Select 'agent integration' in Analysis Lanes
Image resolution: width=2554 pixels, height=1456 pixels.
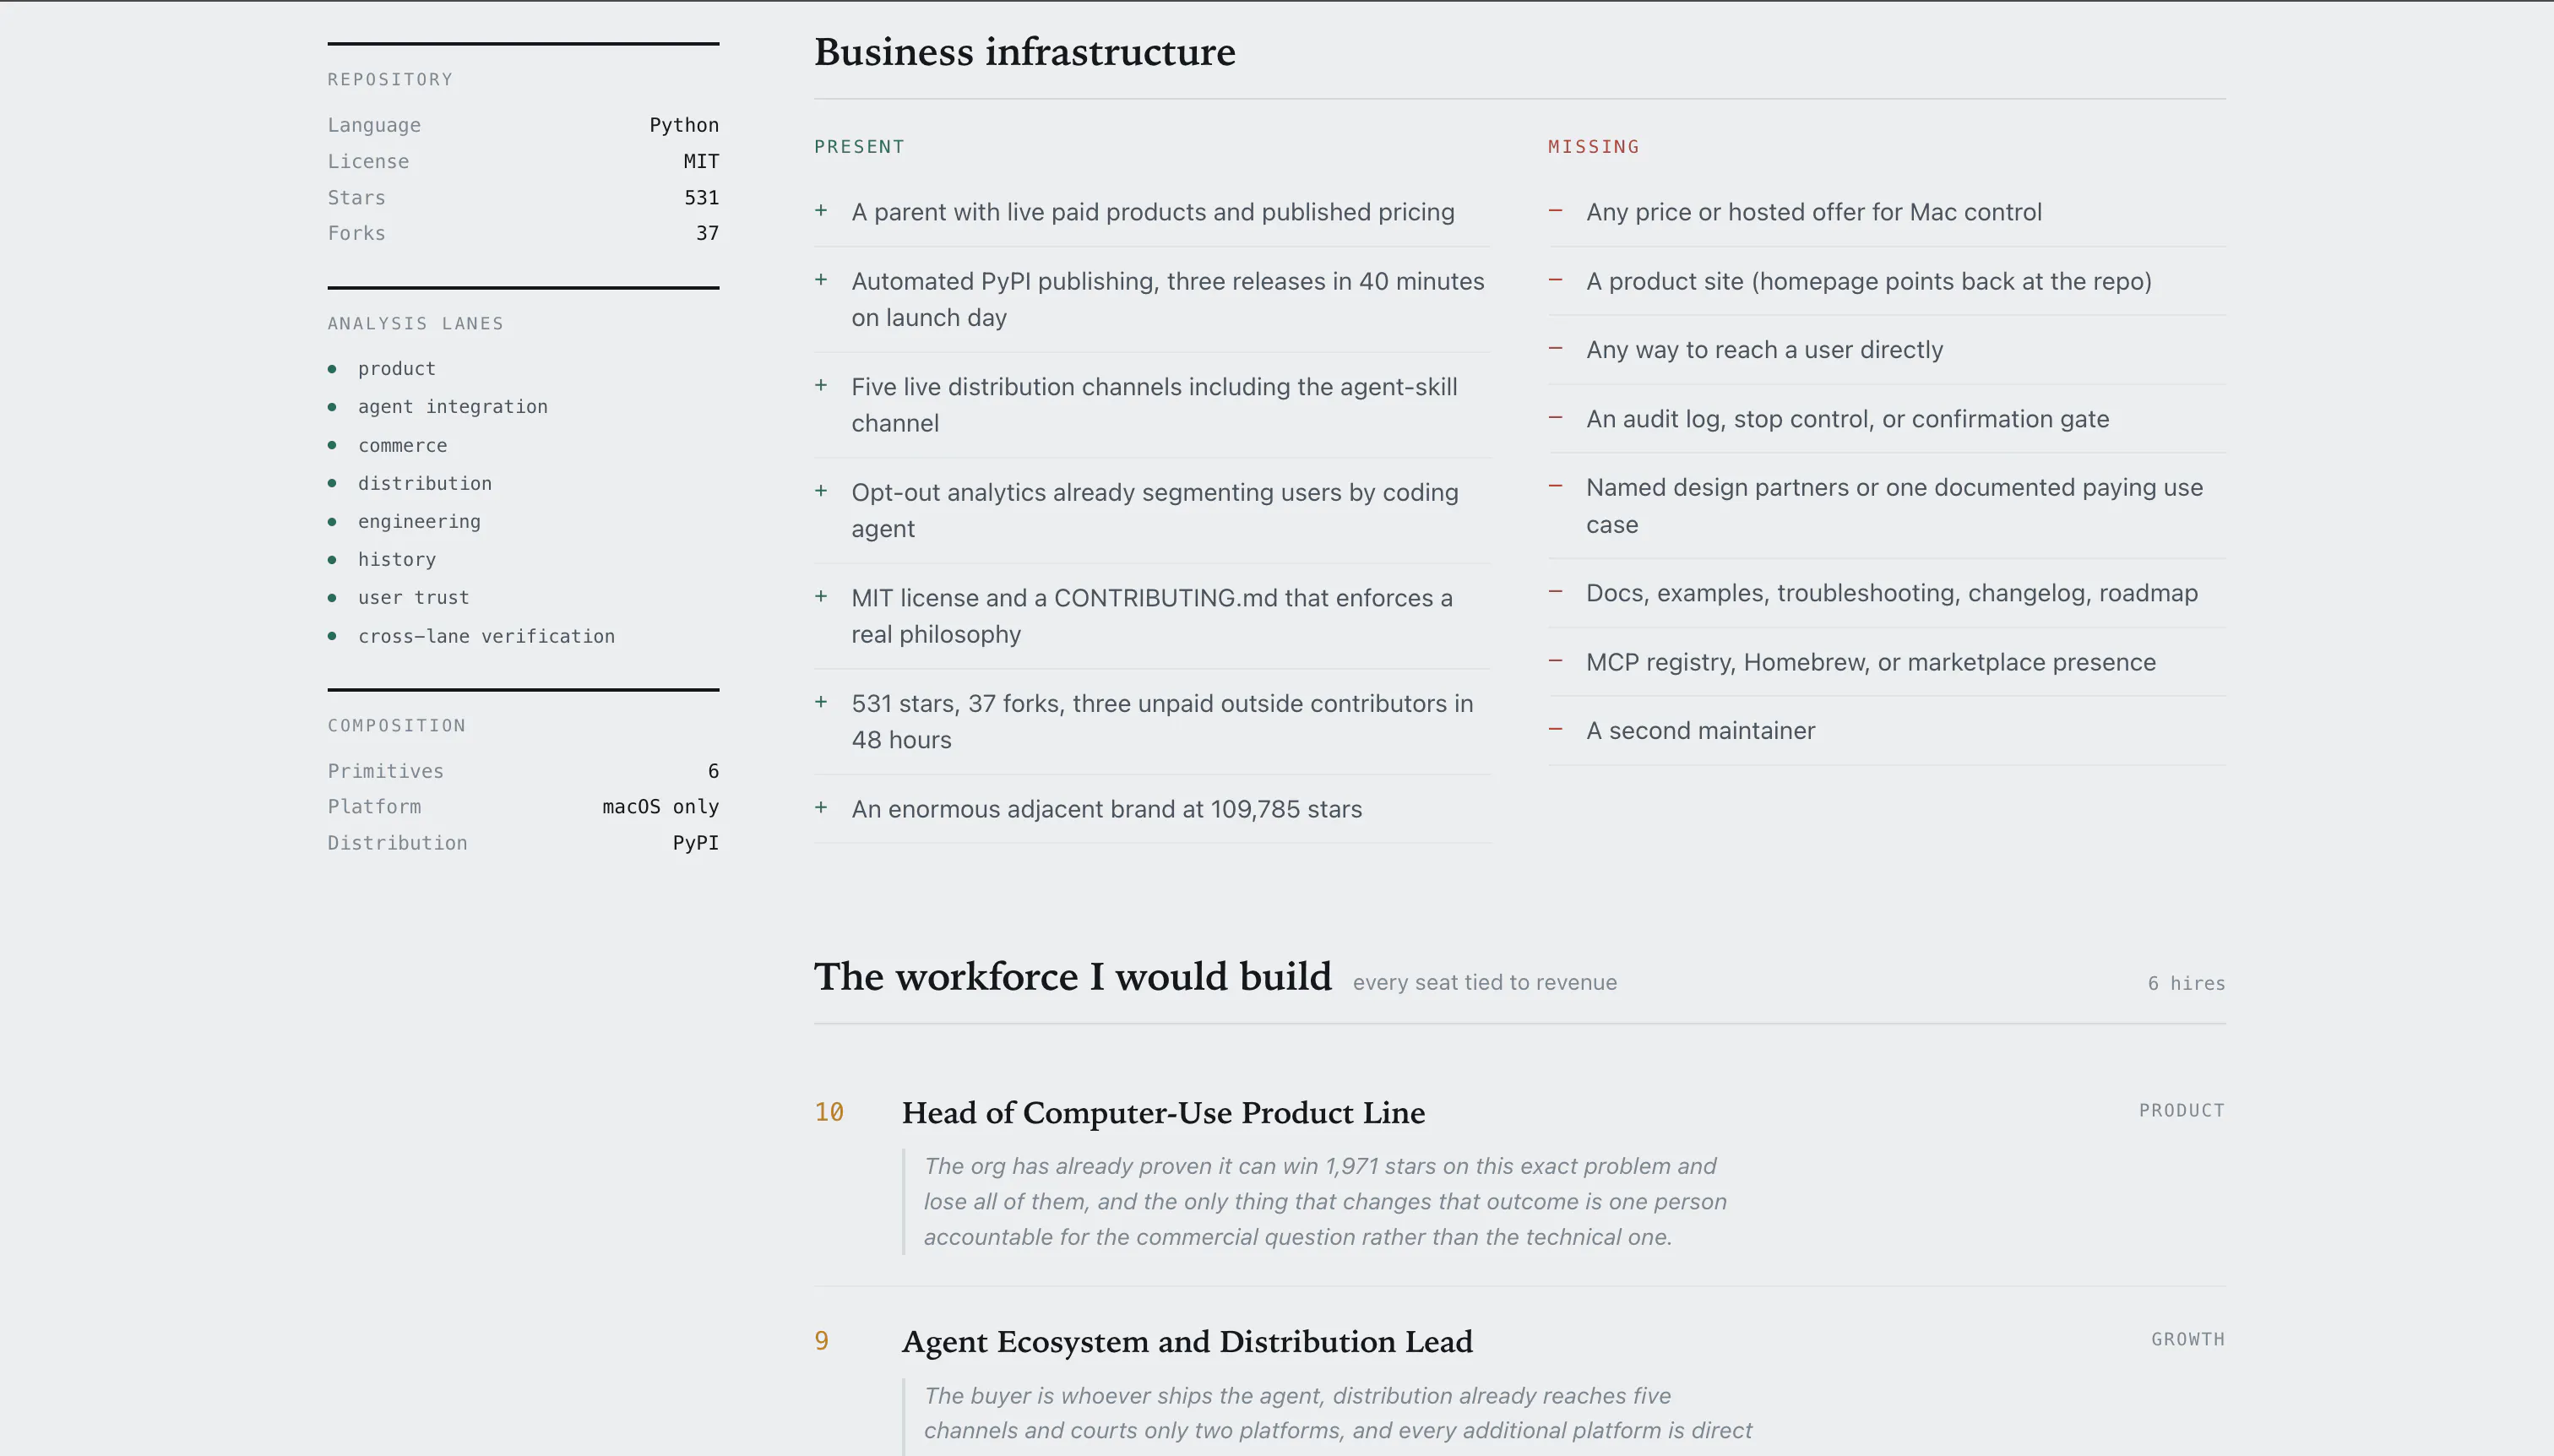pos(453,407)
